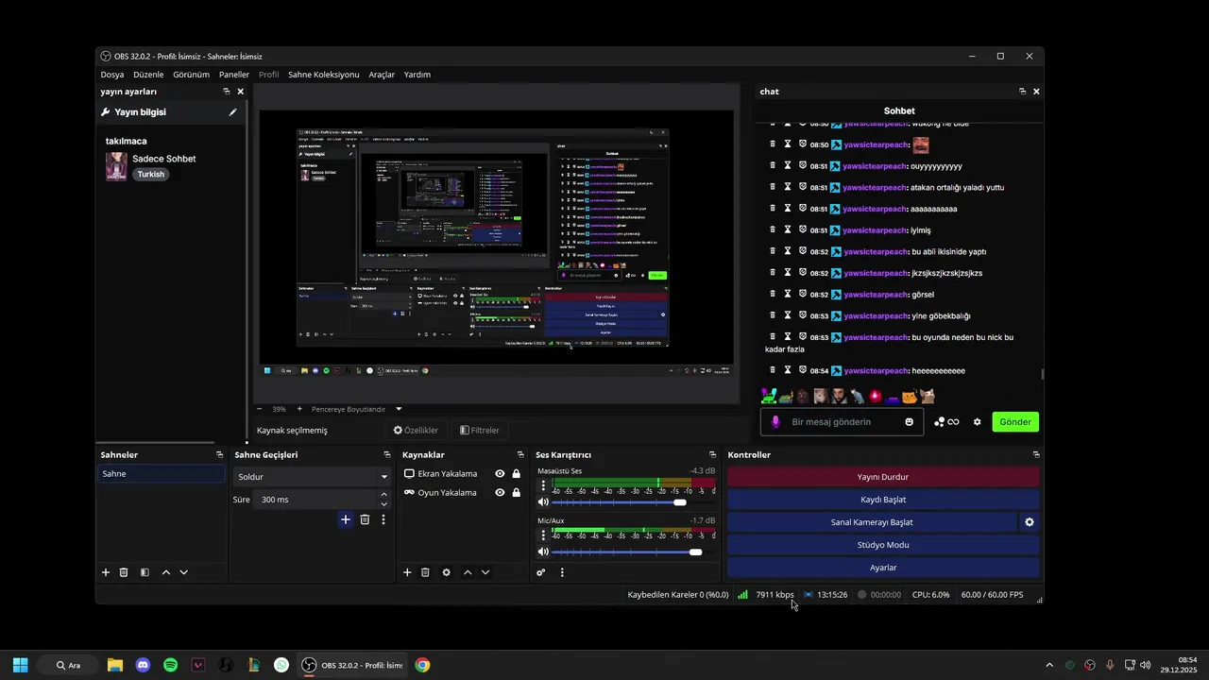
Task: Remove selected scene using Sahneler trash icon
Action: pyautogui.click(x=124, y=572)
